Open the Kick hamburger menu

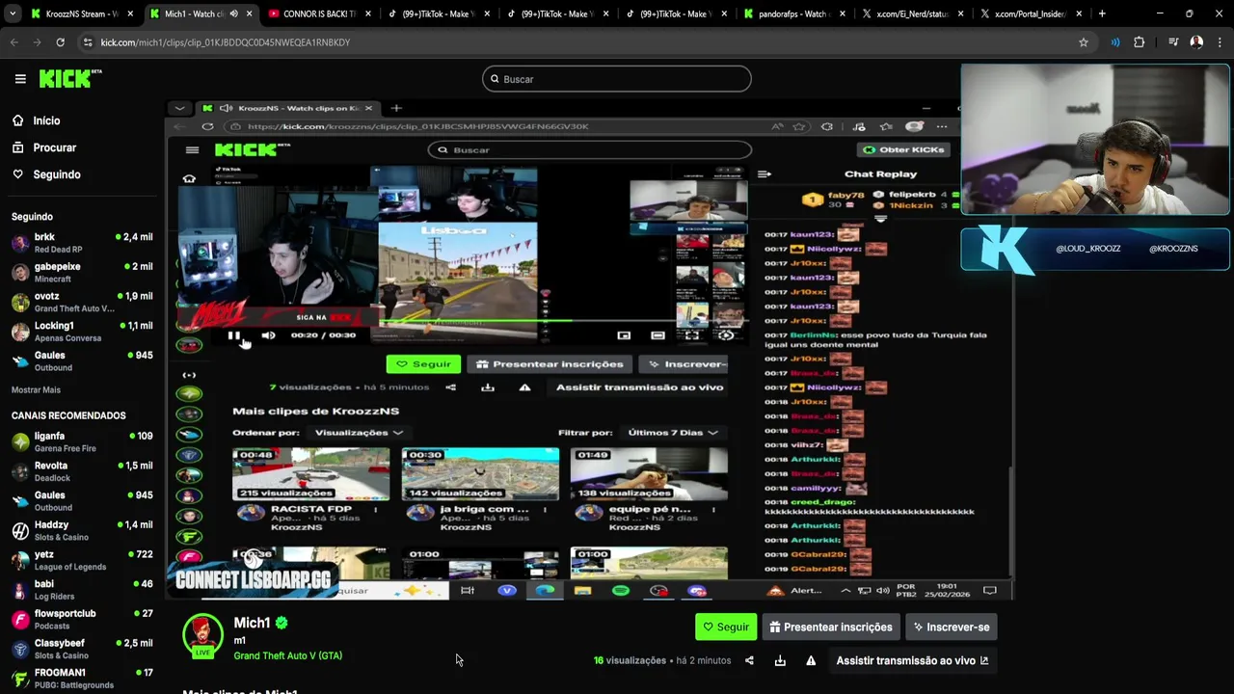[x=20, y=79]
